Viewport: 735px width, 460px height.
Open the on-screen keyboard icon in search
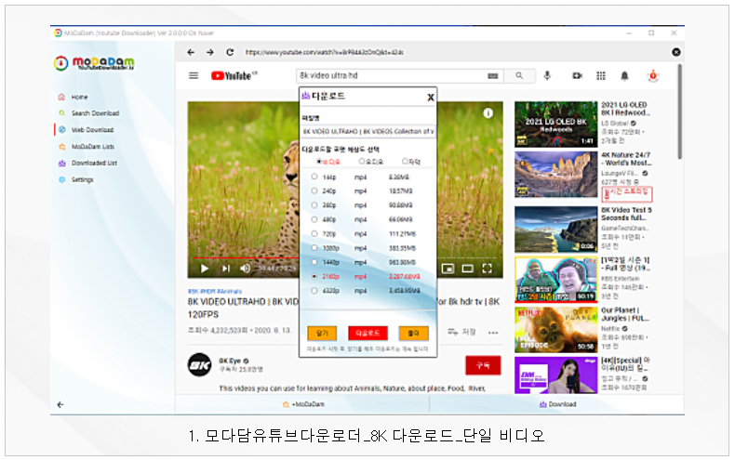[493, 76]
